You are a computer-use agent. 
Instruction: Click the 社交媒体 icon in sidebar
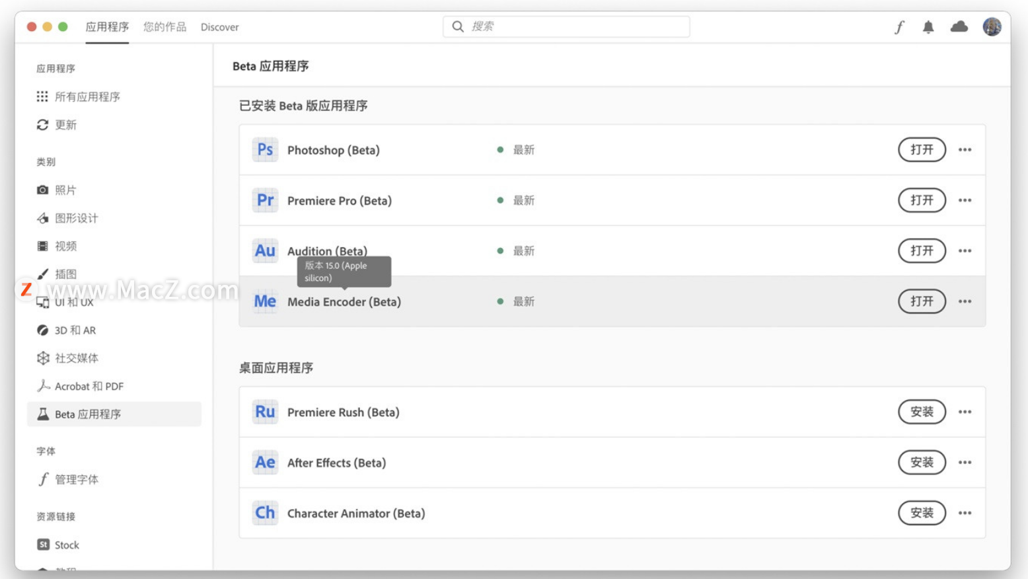pyautogui.click(x=42, y=358)
